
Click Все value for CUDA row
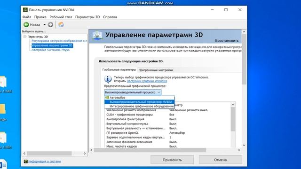coord(172,115)
